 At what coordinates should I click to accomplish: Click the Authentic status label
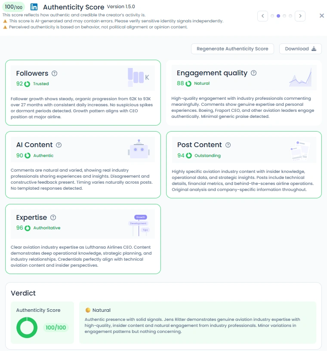[43, 156]
